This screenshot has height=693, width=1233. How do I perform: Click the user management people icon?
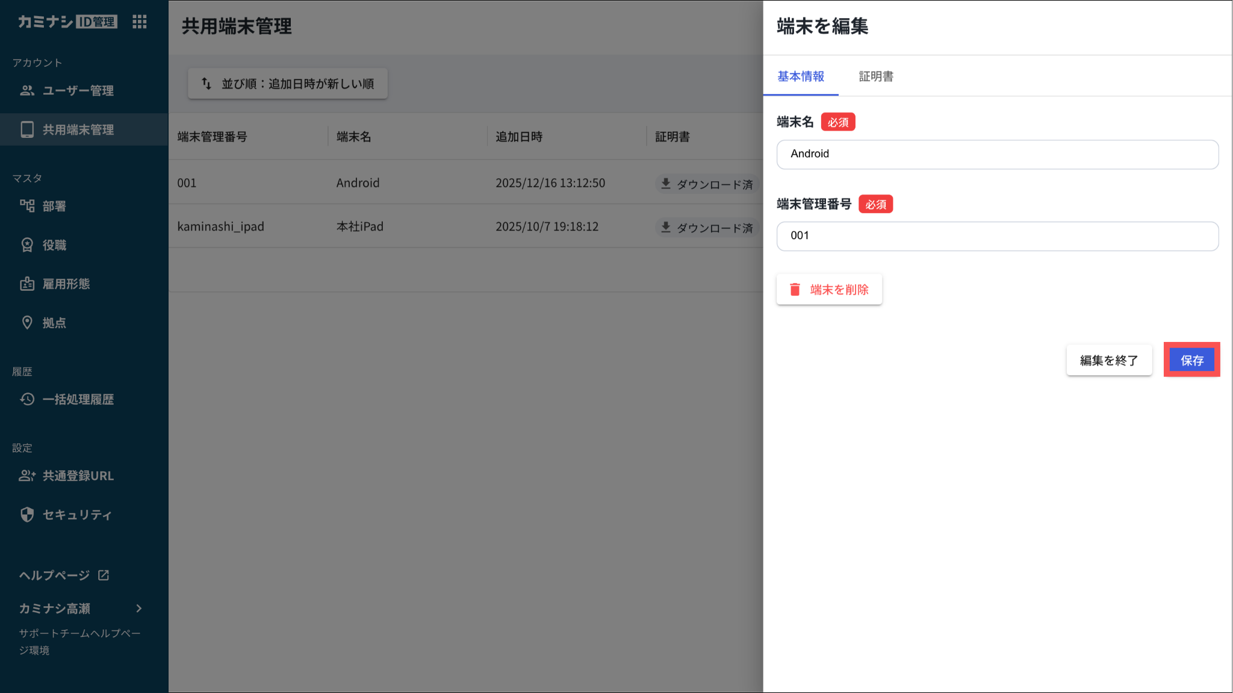27,91
